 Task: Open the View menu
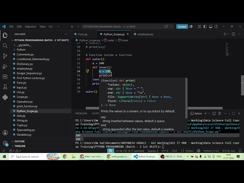[42, 27]
